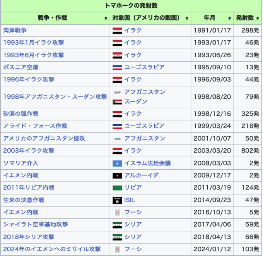
Task: Sort by 対象国（アメリカの敵国） column arrow
Action: (x=187, y=18)
